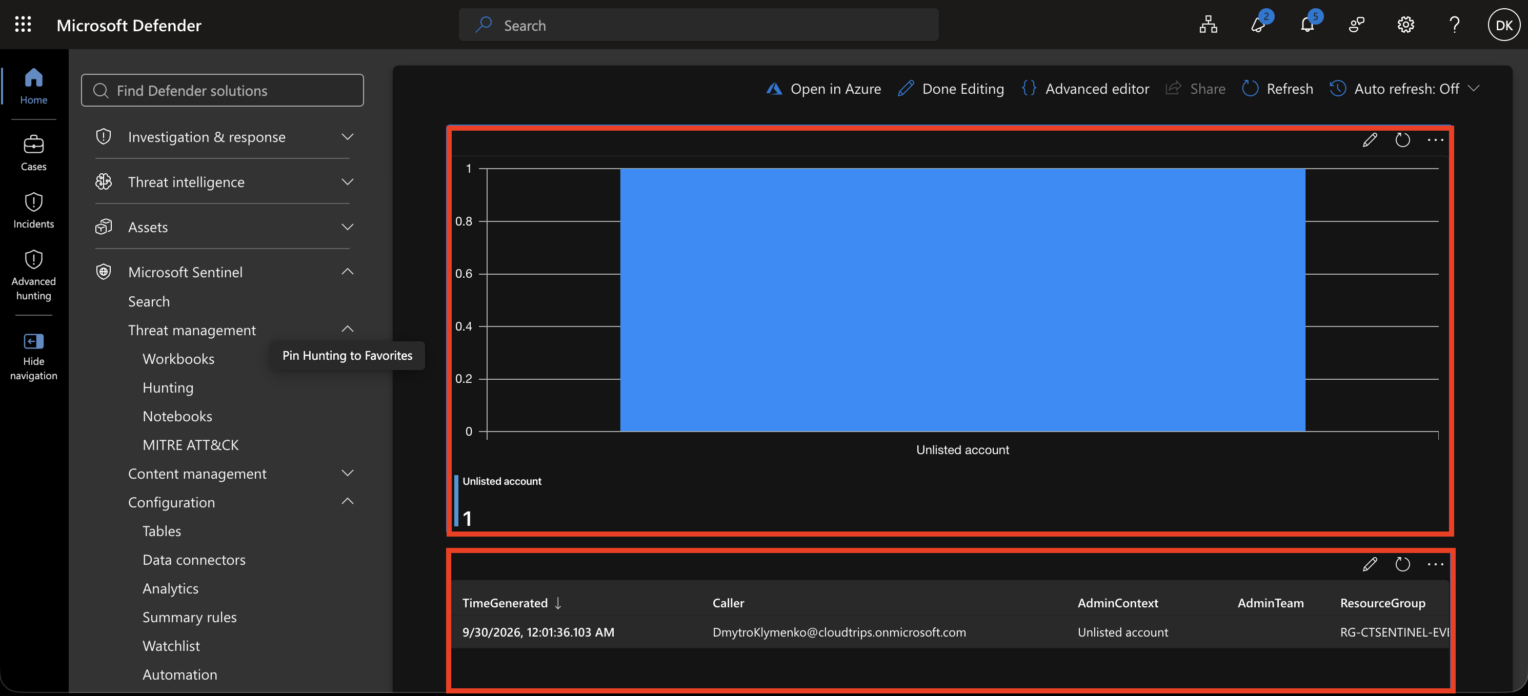Open the Help question mark

(x=1455, y=25)
